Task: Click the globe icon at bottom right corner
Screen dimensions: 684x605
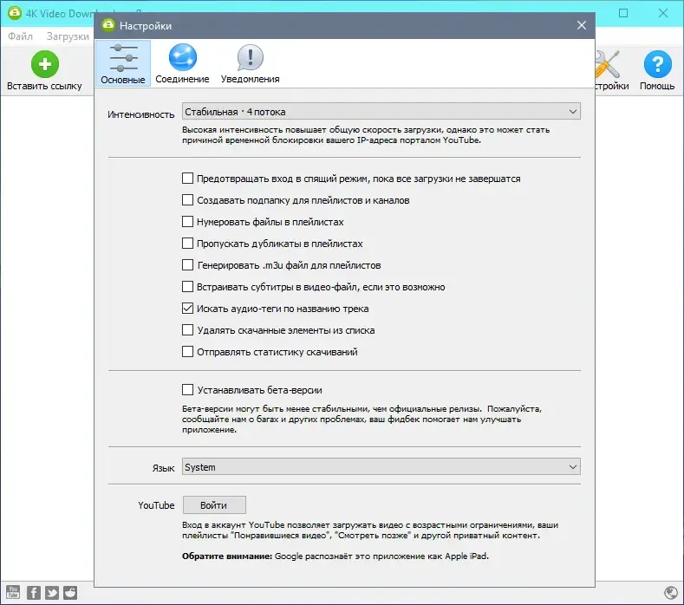Action: 670,593
